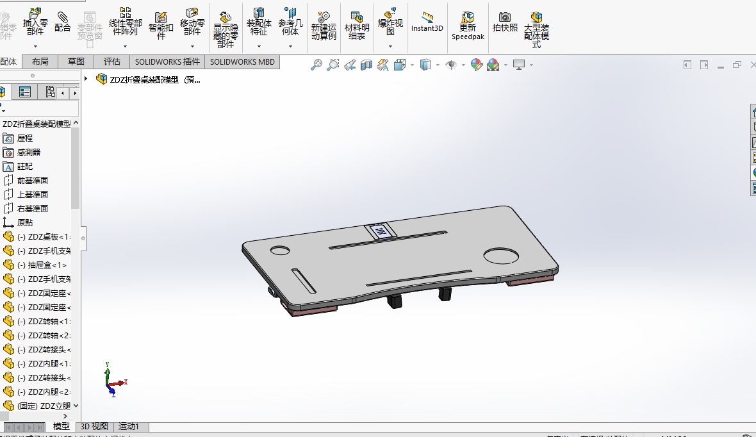Open the hide/show items eye dropdown
The height and width of the screenshot is (437, 756).
pyautogui.click(x=464, y=65)
